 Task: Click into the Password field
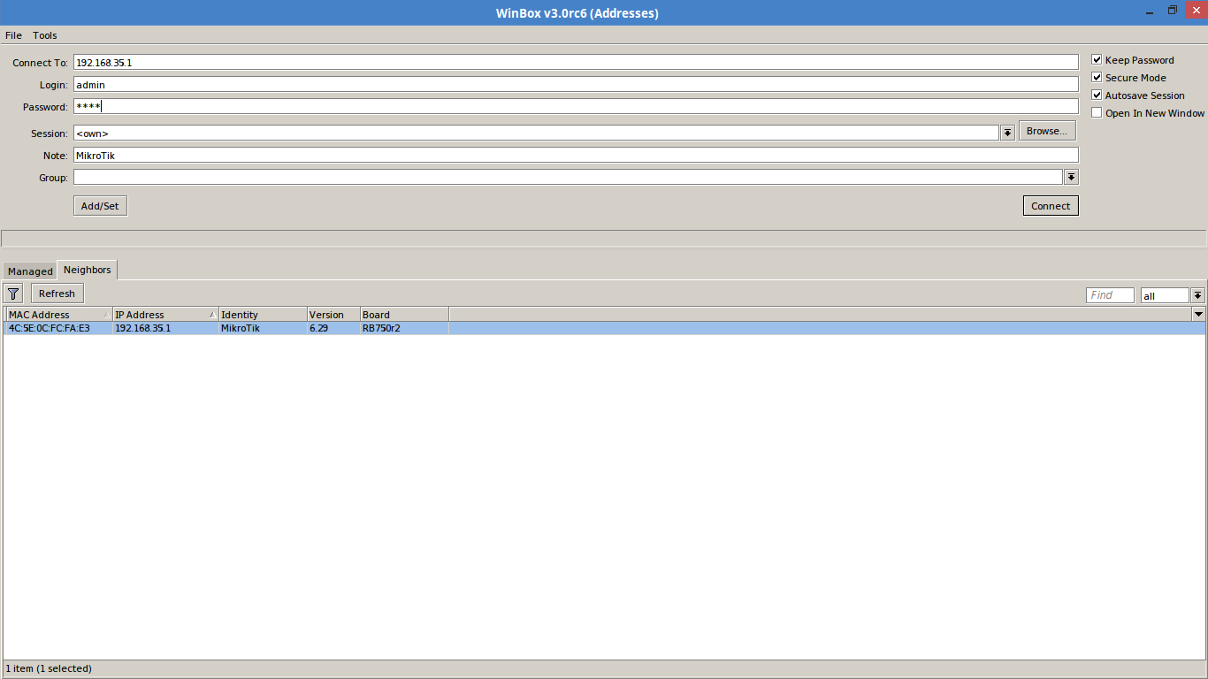[576, 106]
